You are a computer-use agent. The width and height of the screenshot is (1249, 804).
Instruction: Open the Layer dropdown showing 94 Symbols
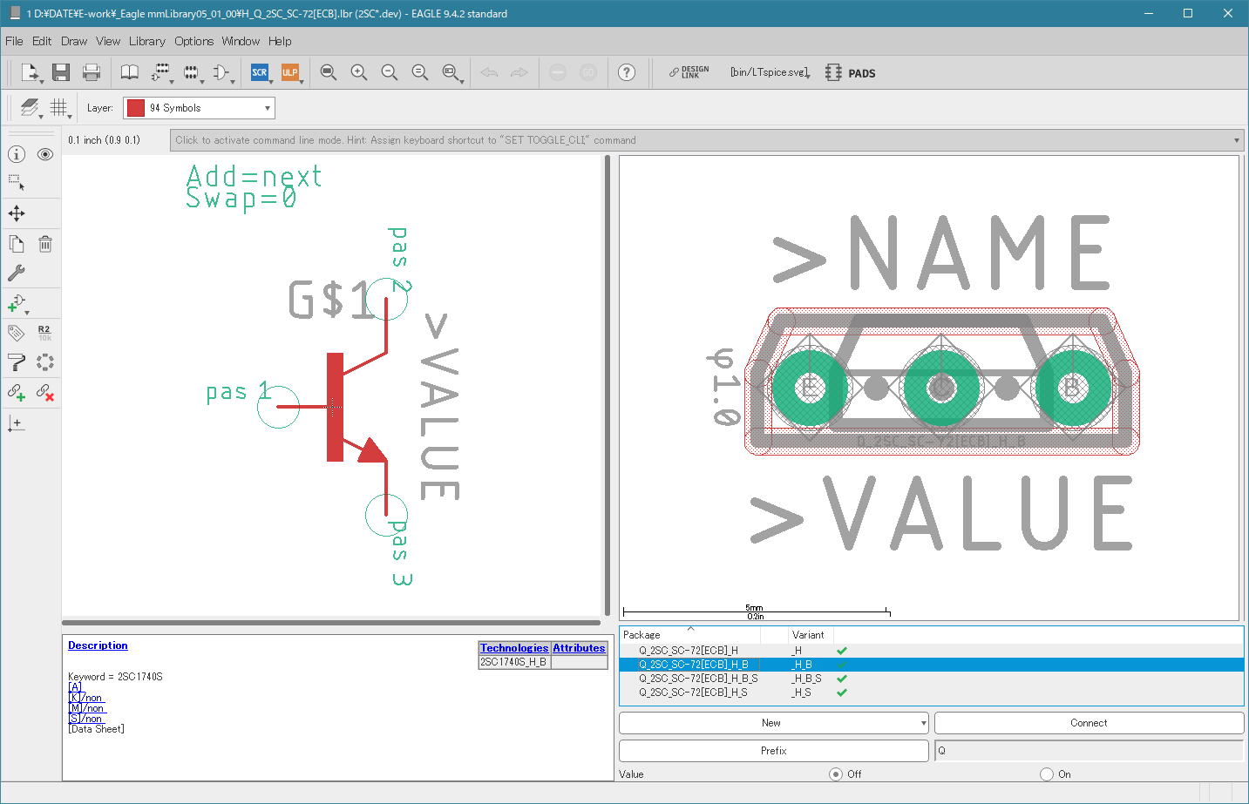(x=199, y=108)
